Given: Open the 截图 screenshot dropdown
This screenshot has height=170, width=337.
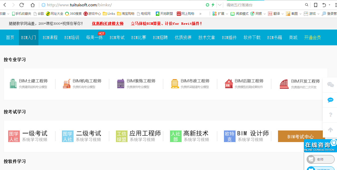Looking at the screenshot, I should [294, 14].
